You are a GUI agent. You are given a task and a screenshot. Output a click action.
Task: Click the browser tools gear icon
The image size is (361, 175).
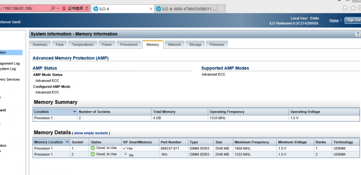click(360, 8)
